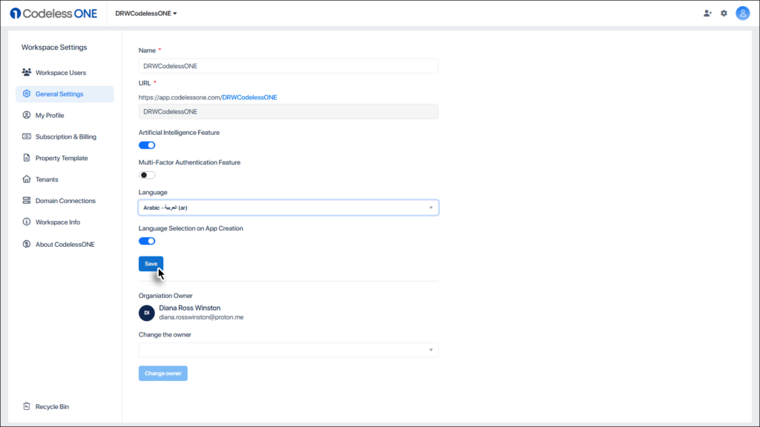
Task: Click the Workspace Info icon
Action: (27, 221)
